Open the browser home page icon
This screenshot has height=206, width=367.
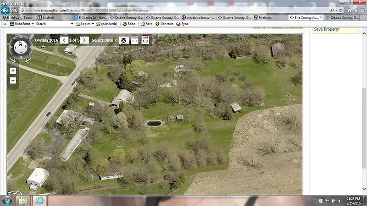click(x=350, y=10)
